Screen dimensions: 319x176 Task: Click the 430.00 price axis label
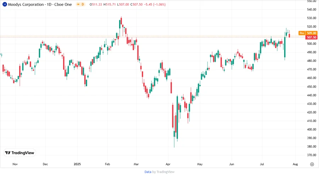tap(312, 104)
